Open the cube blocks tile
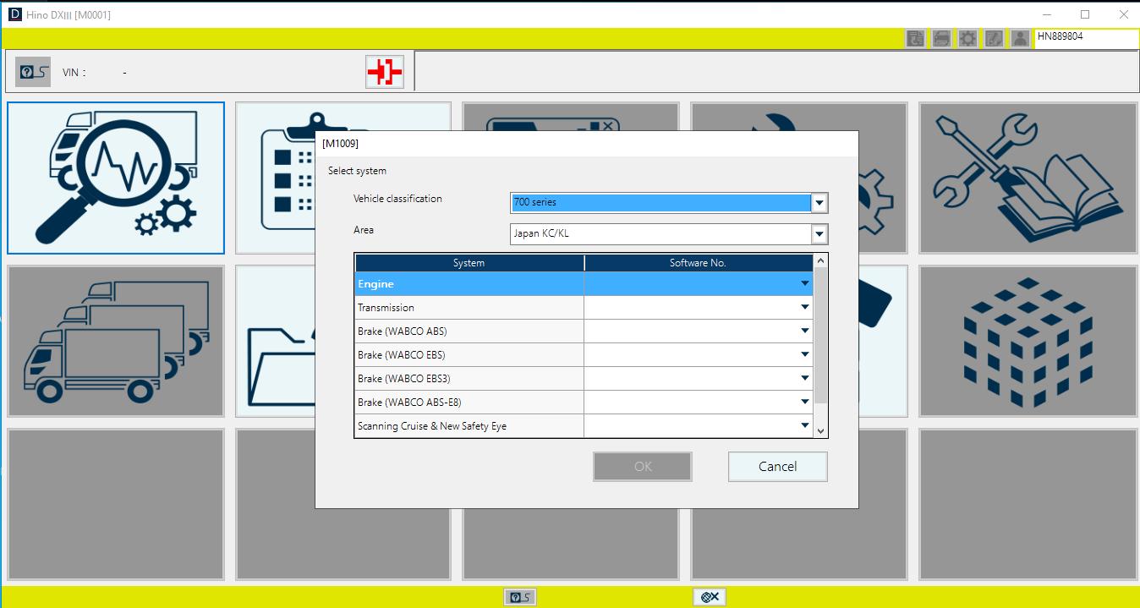The height and width of the screenshot is (608, 1140). pyautogui.click(x=1028, y=342)
